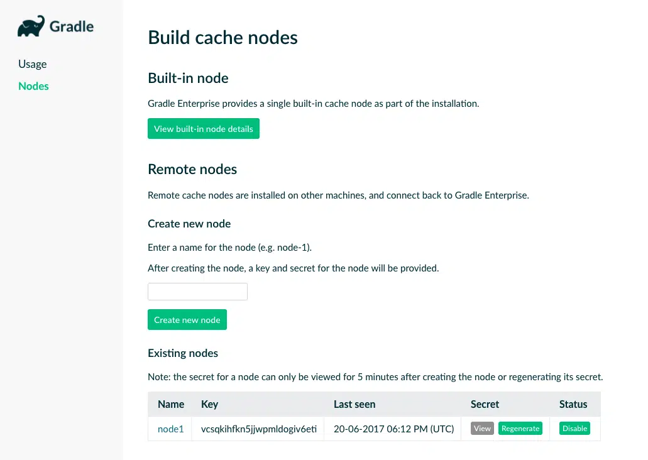Screen dimensions: 648x460
Task: Regenerate the secret for node1
Action: click(x=520, y=428)
